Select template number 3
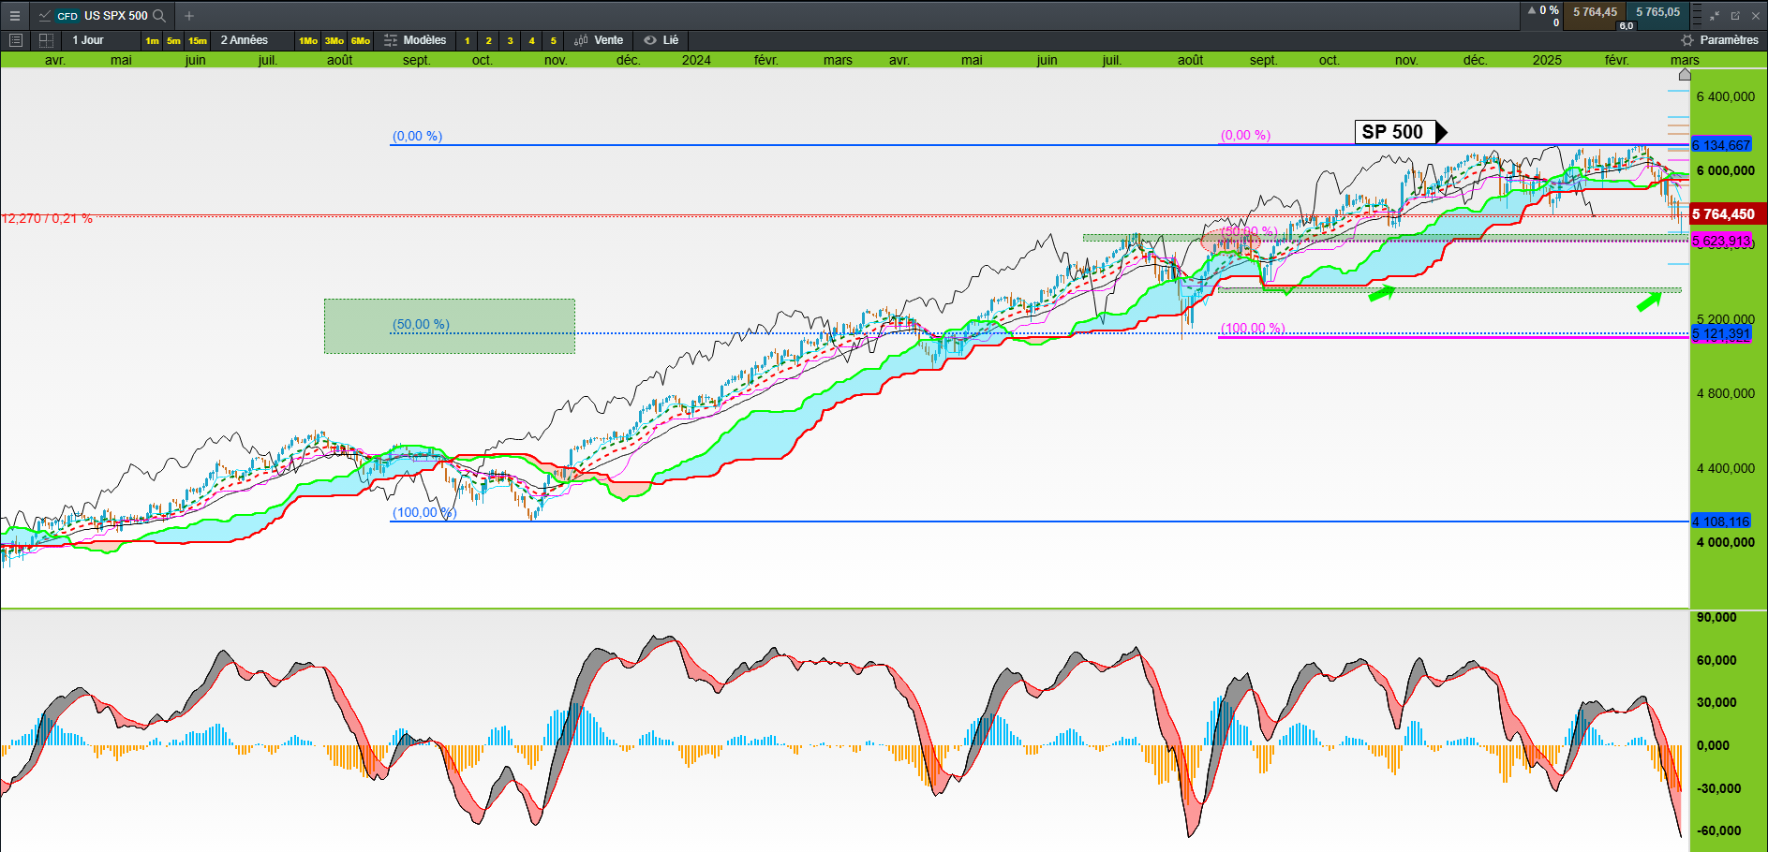This screenshot has width=1768, height=852. click(510, 41)
